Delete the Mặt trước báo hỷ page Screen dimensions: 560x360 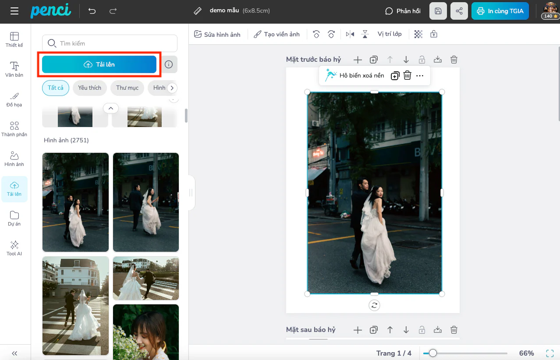point(454,60)
